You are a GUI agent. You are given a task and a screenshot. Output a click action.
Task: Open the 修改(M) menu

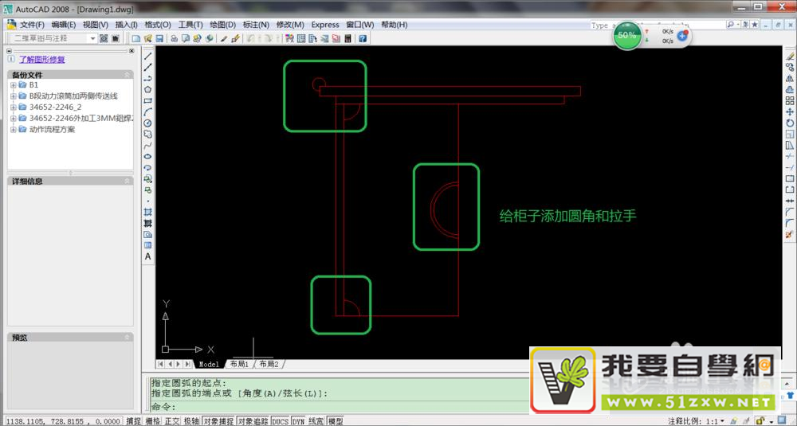point(290,25)
